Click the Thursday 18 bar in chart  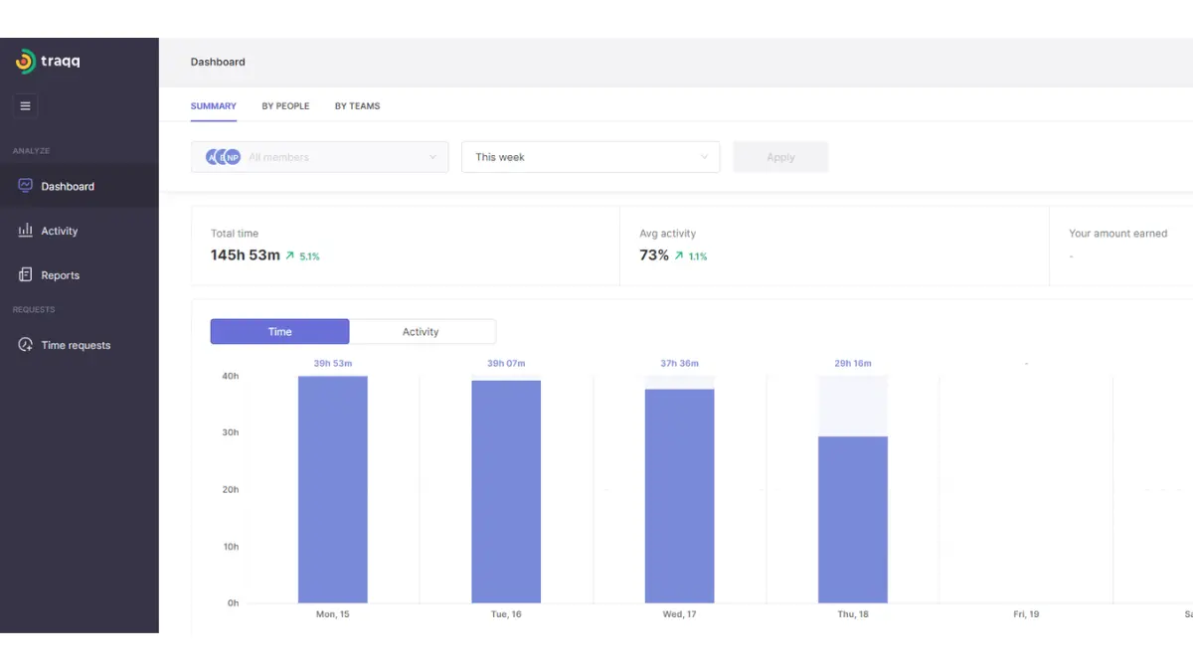coord(853,520)
